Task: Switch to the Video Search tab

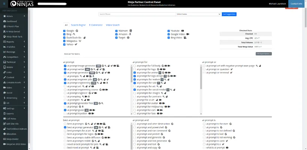Action: pyautogui.click(x=113, y=25)
